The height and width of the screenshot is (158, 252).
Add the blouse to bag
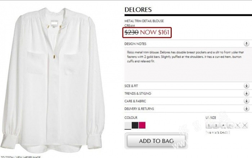coord(156,141)
